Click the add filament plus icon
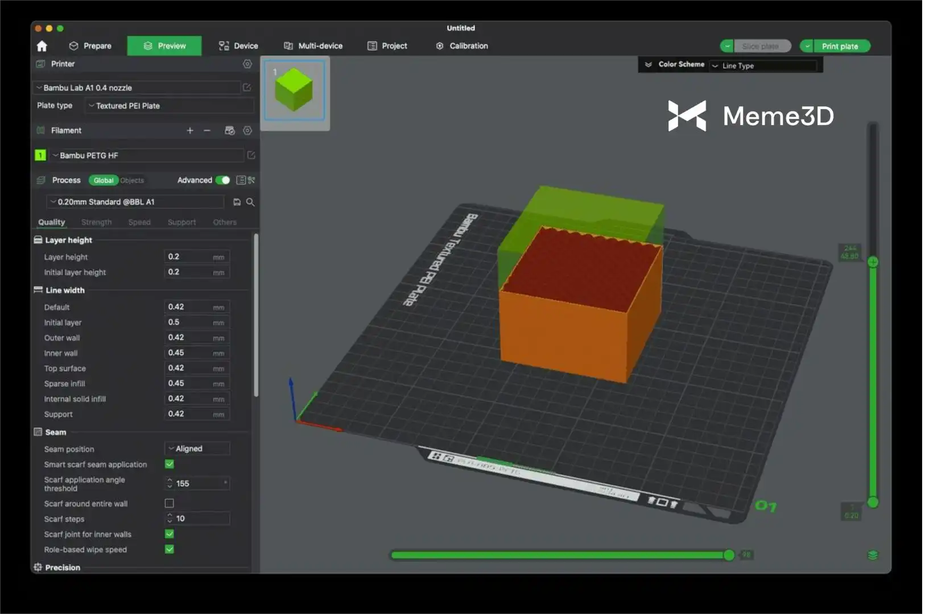The height and width of the screenshot is (614, 925). 190,131
